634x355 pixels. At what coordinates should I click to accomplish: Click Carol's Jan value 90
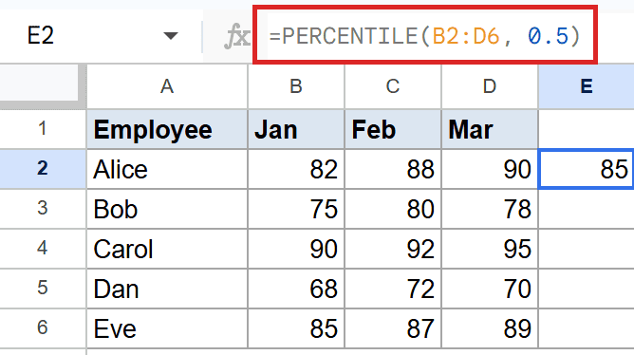pyautogui.click(x=296, y=249)
